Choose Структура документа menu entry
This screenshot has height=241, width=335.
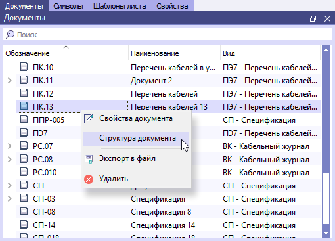point(136,139)
